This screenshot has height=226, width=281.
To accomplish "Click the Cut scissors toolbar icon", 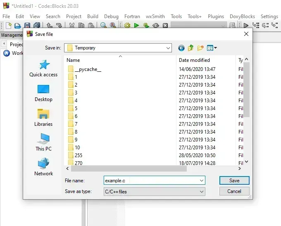I will 71,26.
